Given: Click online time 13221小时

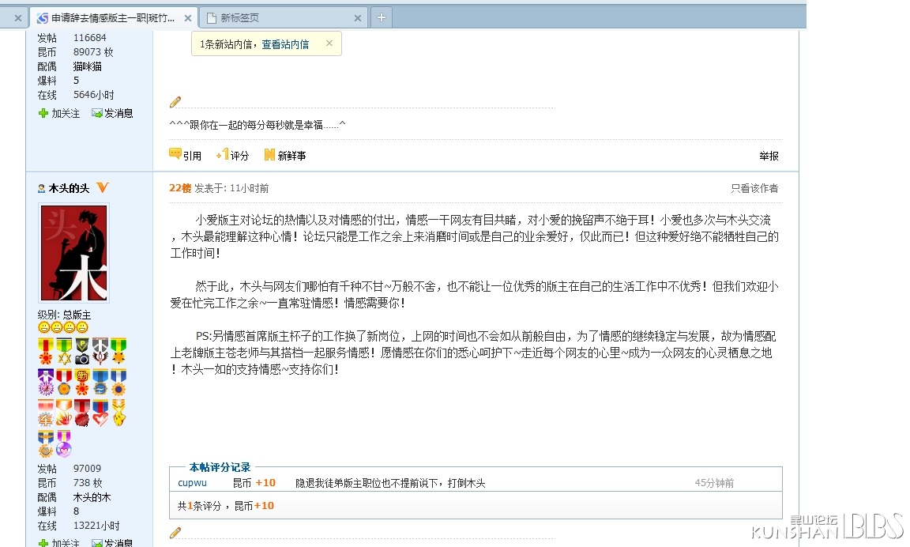Looking at the screenshot, I should (96, 526).
